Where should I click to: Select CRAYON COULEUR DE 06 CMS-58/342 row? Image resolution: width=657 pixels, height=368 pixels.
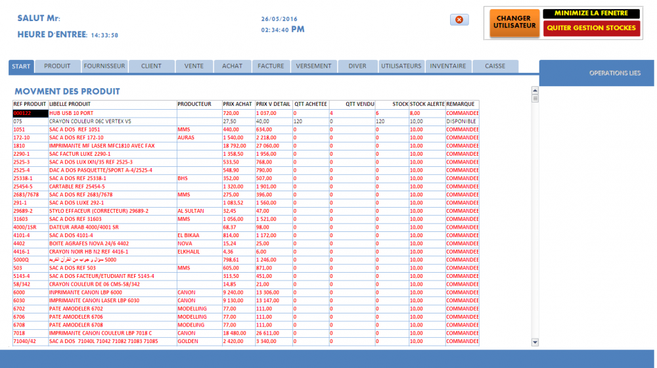(x=246, y=284)
